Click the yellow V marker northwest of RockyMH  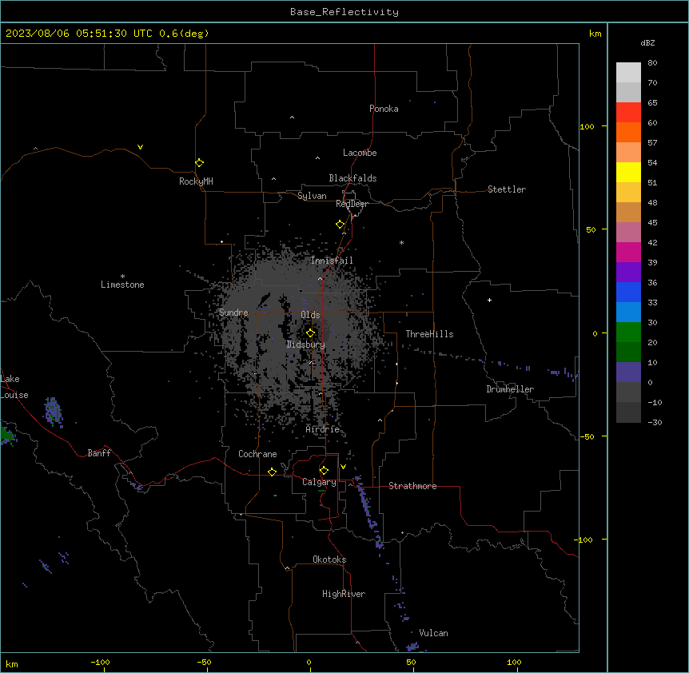click(x=140, y=147)
